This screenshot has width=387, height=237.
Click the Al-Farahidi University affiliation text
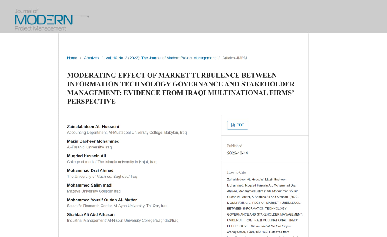[89, 147]
